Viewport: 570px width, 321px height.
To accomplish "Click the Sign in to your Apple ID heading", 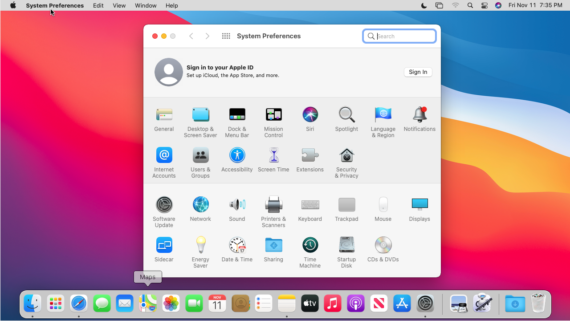I will click(x=220, y=68).
